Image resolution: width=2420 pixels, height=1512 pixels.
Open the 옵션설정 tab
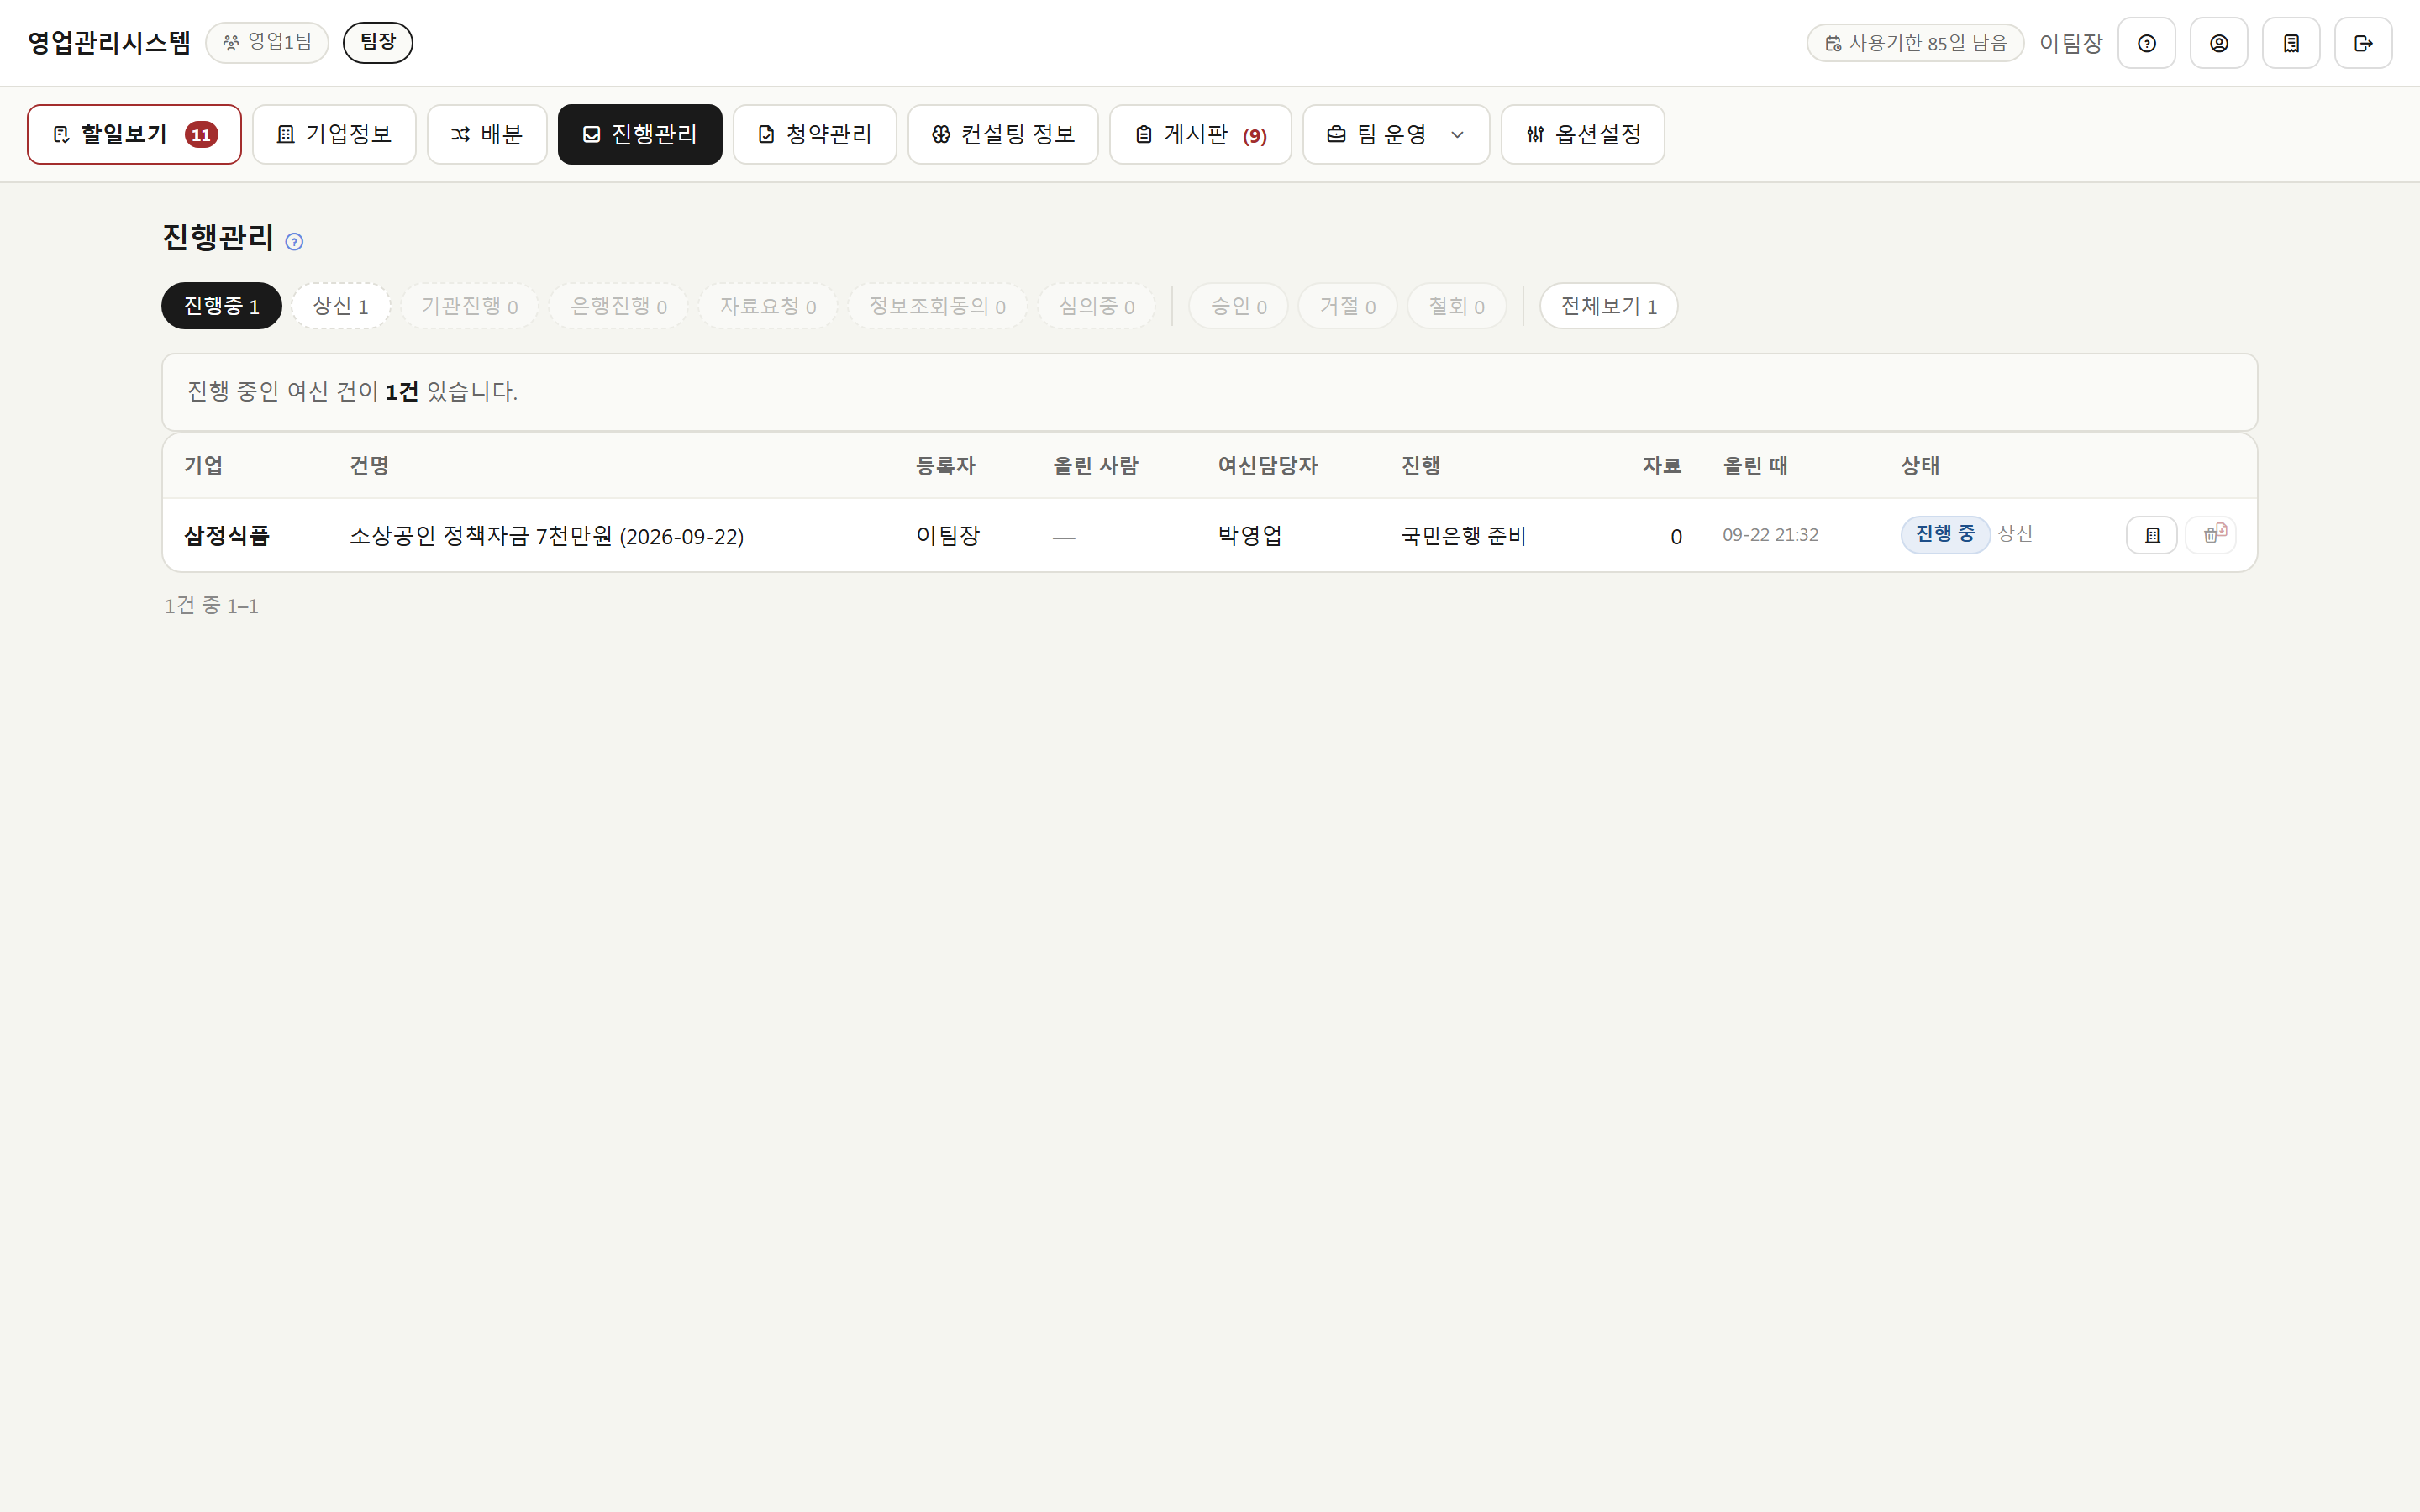tap(1583, 134)
